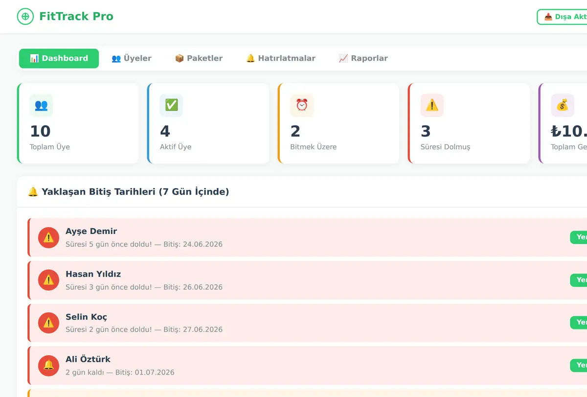The width and height of the screenshot is (587, 397).
Task: Switch to the Üyeler tab
Action: (x=132, y=58)
